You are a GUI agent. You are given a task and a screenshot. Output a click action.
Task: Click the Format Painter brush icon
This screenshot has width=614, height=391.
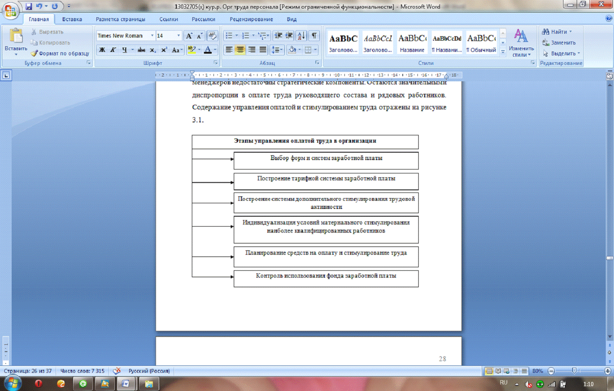coord(34,54)
